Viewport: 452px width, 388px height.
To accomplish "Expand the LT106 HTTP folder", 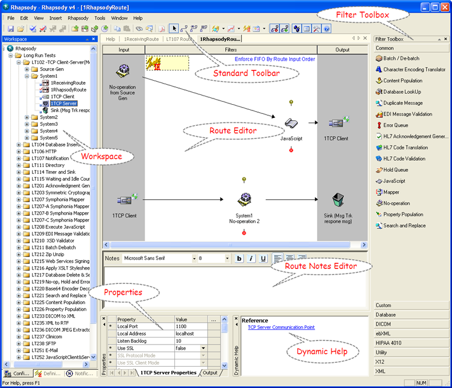I will [19, 152].
